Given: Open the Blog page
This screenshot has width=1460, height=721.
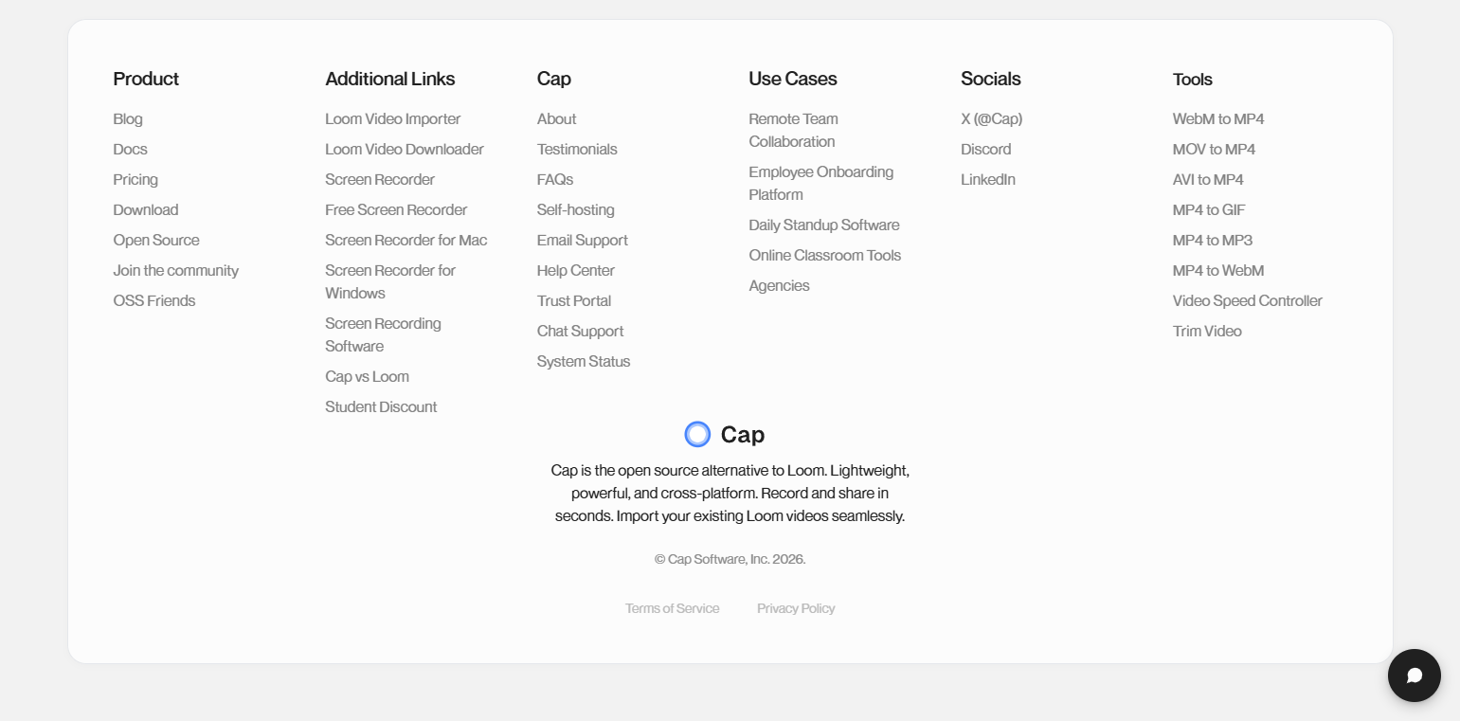Looking at the screenshot, I should click(x=128, y=118).
